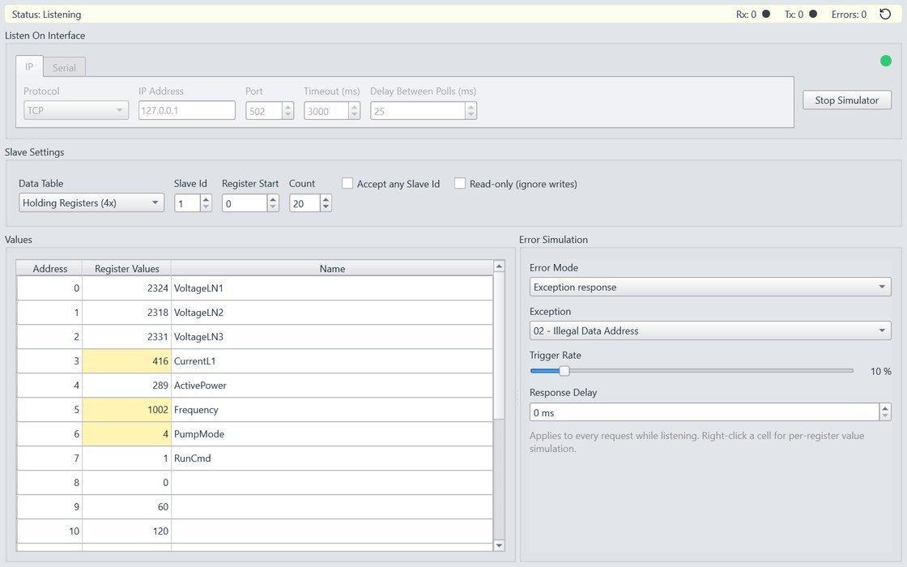907x567 pixels.
Task: Click the Response Delay input field
Action: [705, 412]
